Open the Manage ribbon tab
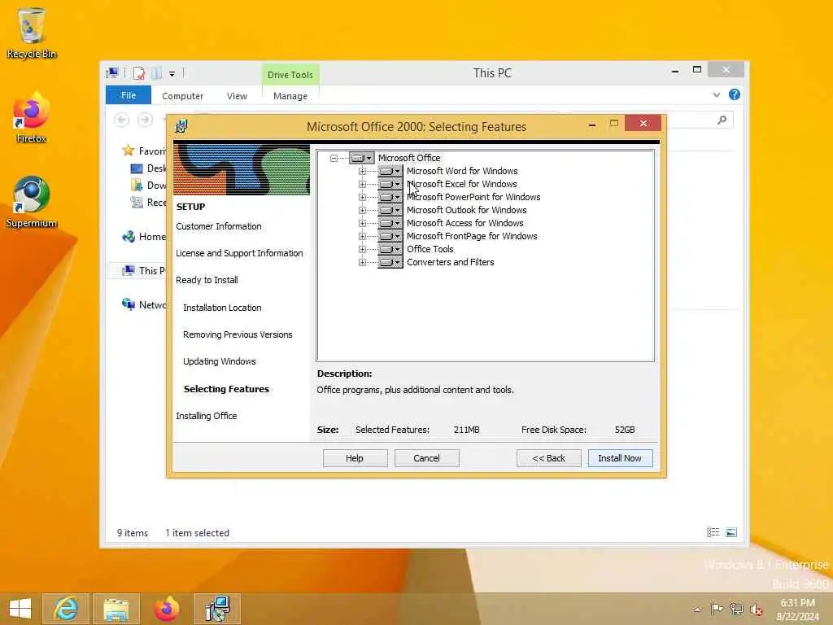 [290, 96]
